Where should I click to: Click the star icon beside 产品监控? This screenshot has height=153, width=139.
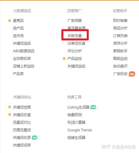64,58
